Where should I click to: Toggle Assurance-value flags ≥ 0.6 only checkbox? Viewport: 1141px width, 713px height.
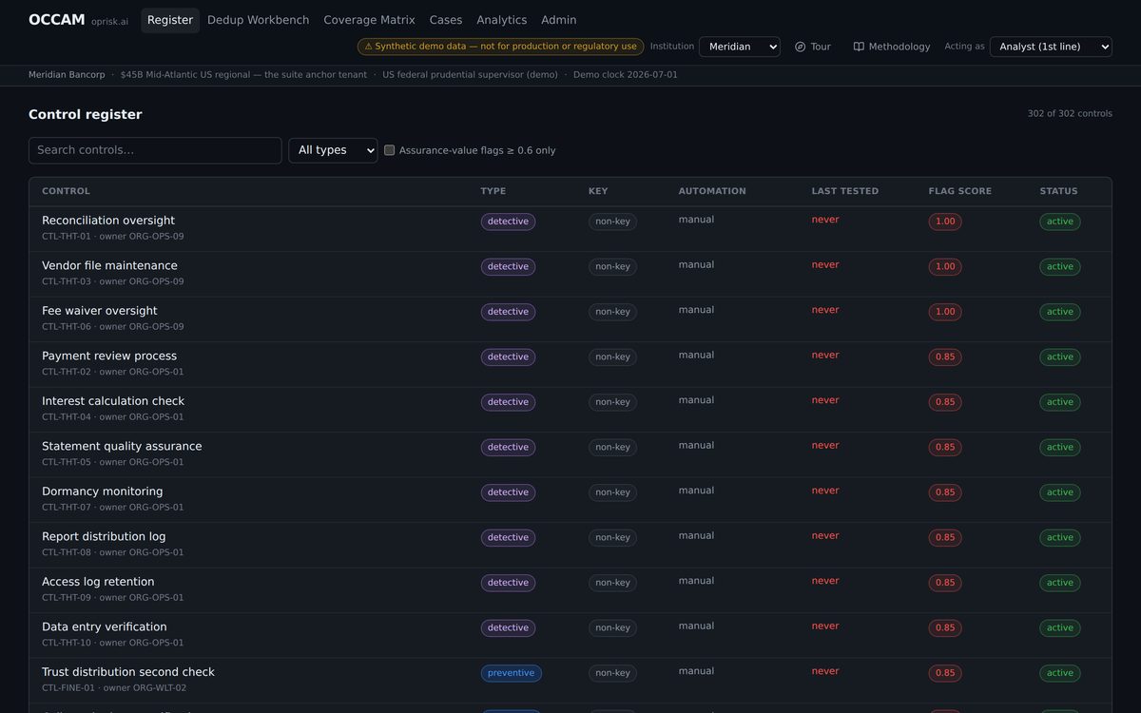[389, 150]
